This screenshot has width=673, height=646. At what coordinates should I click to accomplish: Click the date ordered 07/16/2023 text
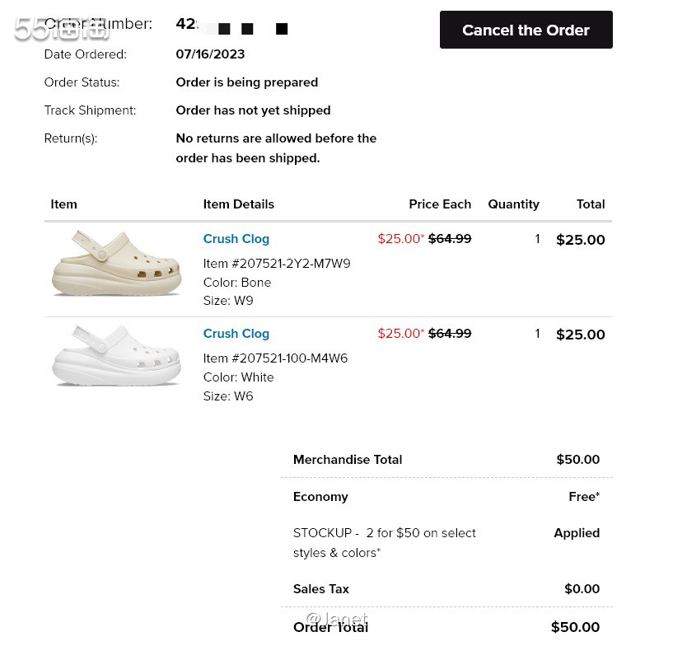pos(210,54)
